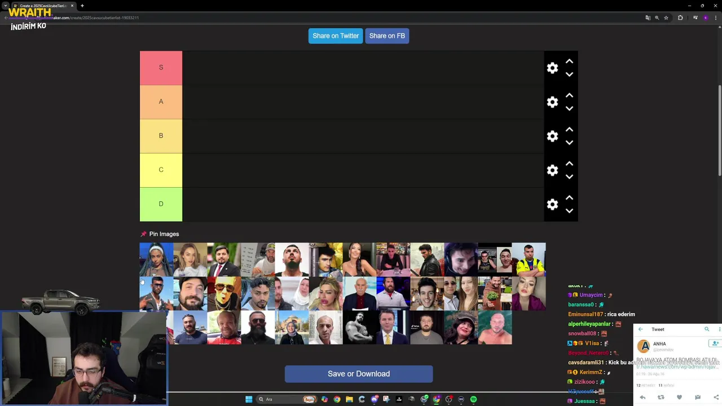The image size is (722, 406).
Task: Open settings gear for the A tier
Action: 552,102
